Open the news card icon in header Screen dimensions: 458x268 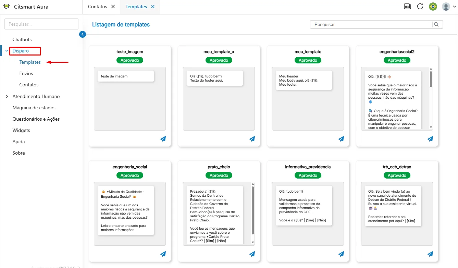tap(407, 7)
